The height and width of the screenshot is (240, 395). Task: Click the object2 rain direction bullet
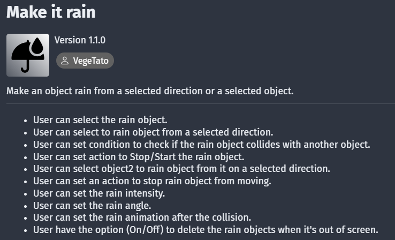(x=181, y=169)
